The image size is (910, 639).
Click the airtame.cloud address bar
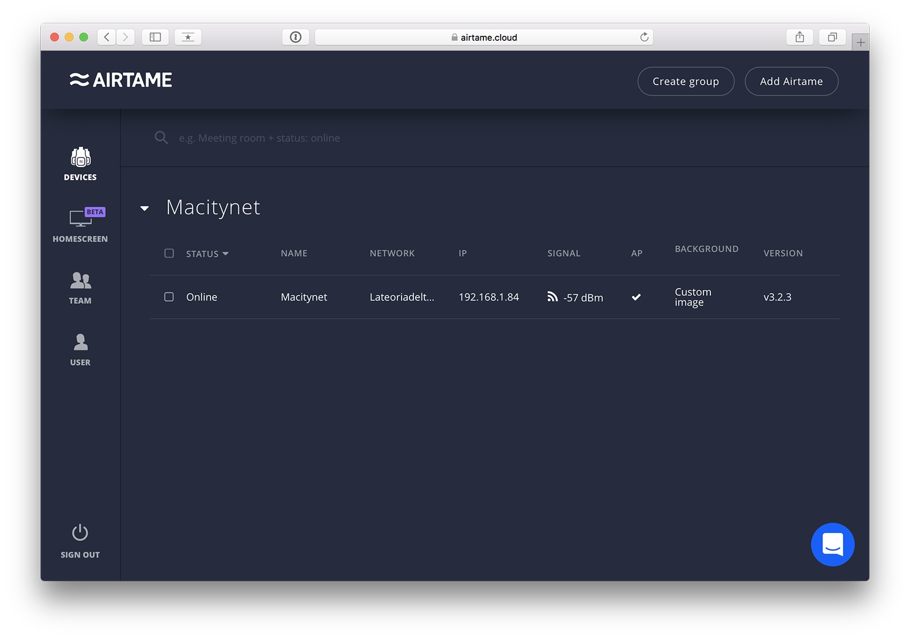pyautogui.click(x=484, y=37)
